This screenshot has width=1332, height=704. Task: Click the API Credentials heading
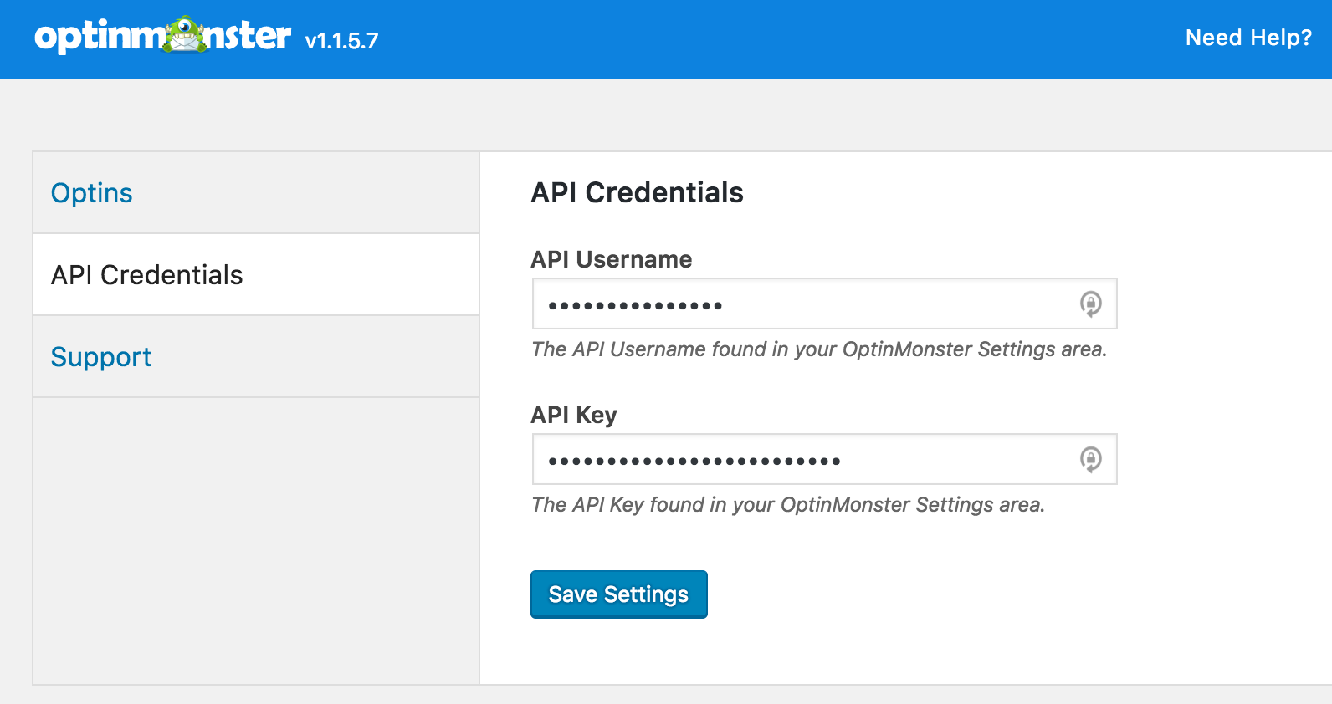[638, 192]
